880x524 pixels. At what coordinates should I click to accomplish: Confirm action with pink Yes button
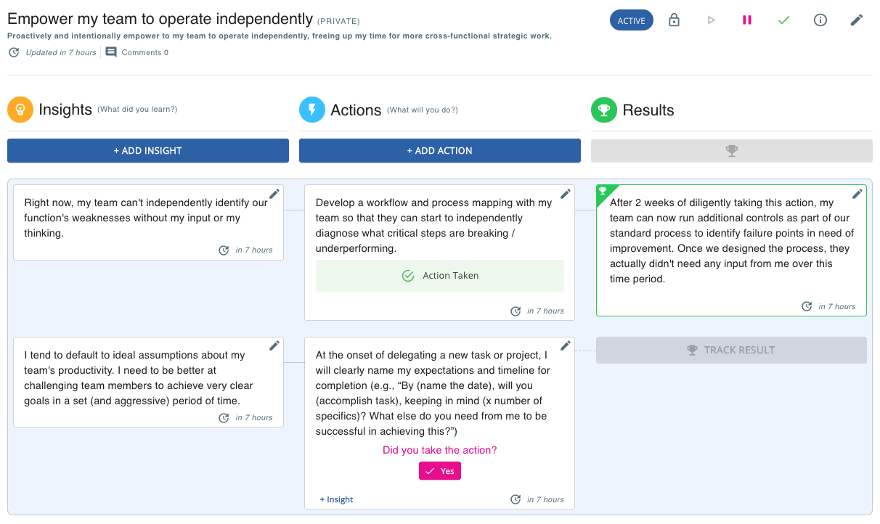tap(440, 471)
